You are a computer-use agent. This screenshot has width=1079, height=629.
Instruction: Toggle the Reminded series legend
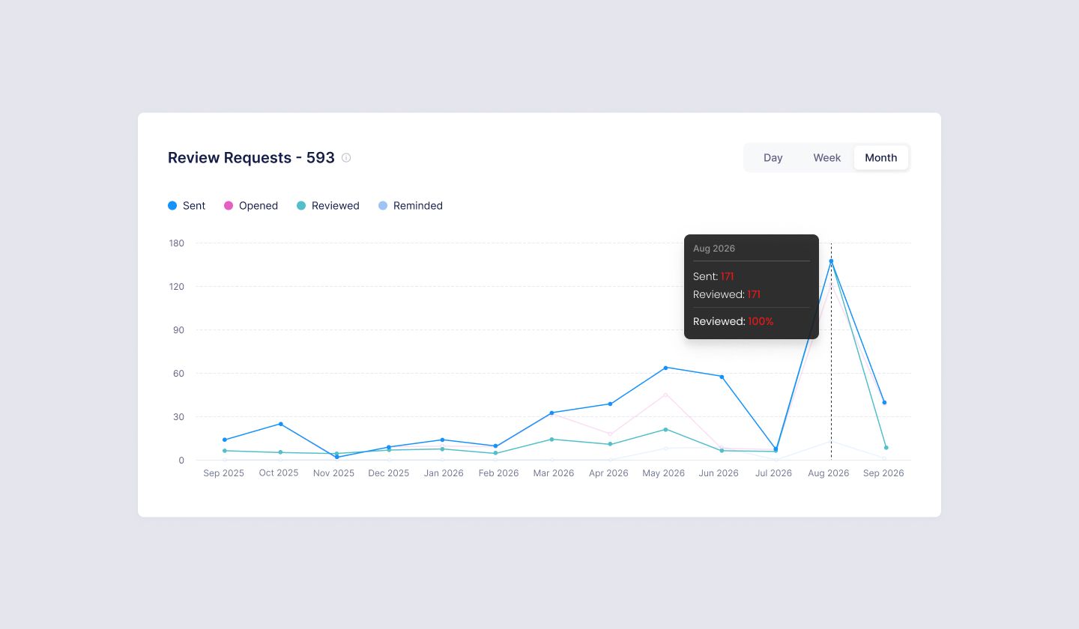click(x=411, y=206)
